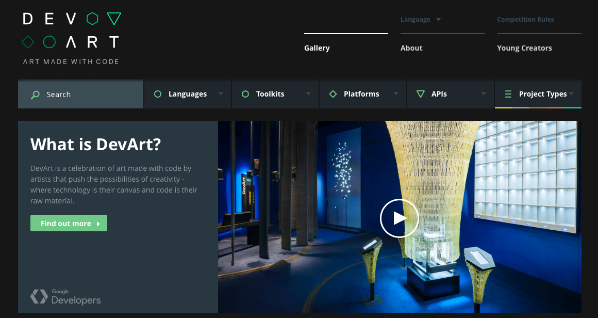
Task: Select the diamond icon next to Platforms
Action: [333, 94]
